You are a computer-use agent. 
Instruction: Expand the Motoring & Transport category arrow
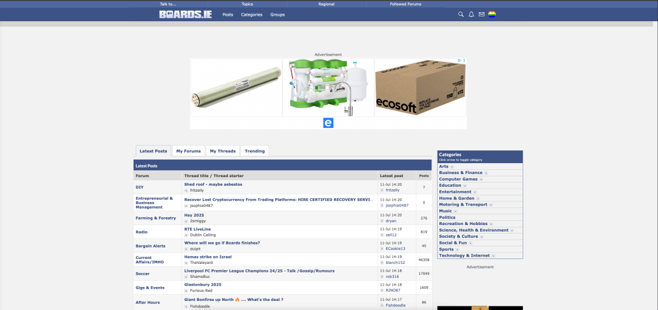tap(490, 204)
